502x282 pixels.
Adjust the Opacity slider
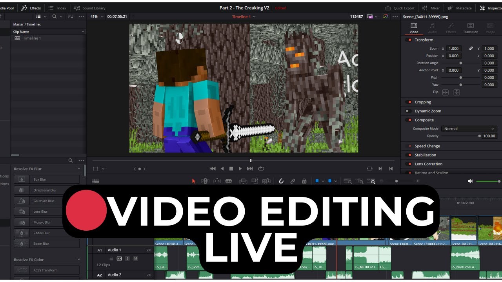point(461,136)
